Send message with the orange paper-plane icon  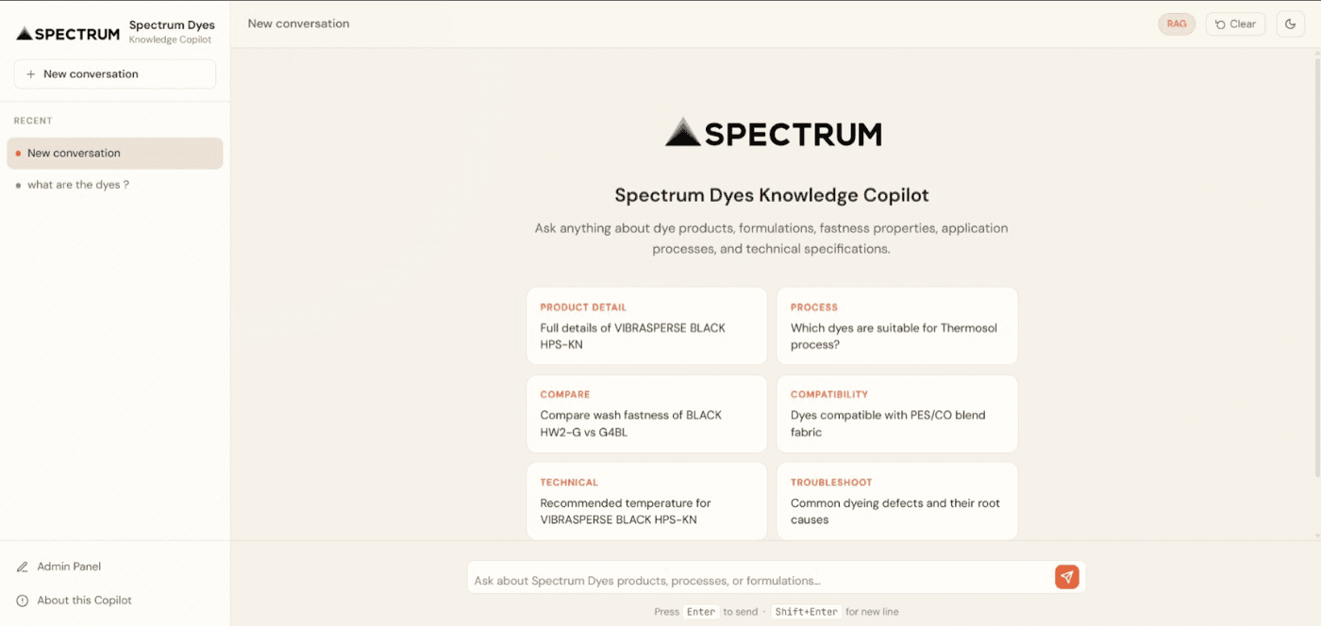click(x=1067, y=577)
